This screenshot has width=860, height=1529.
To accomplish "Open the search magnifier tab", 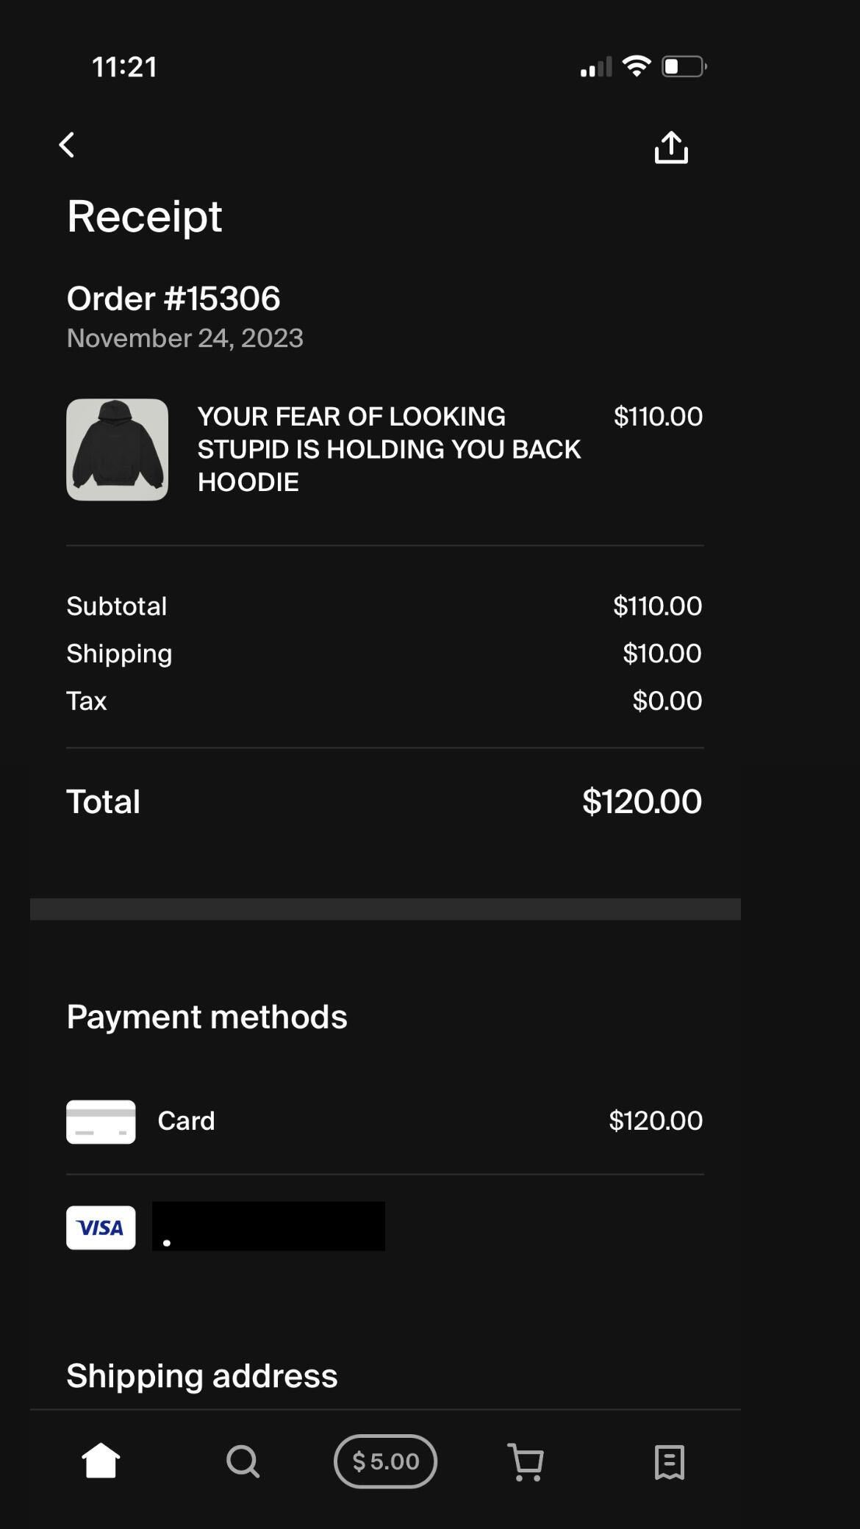I will (243, 1461).
